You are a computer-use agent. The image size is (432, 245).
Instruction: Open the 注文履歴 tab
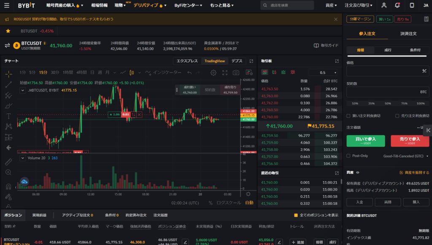coord(160,215)
